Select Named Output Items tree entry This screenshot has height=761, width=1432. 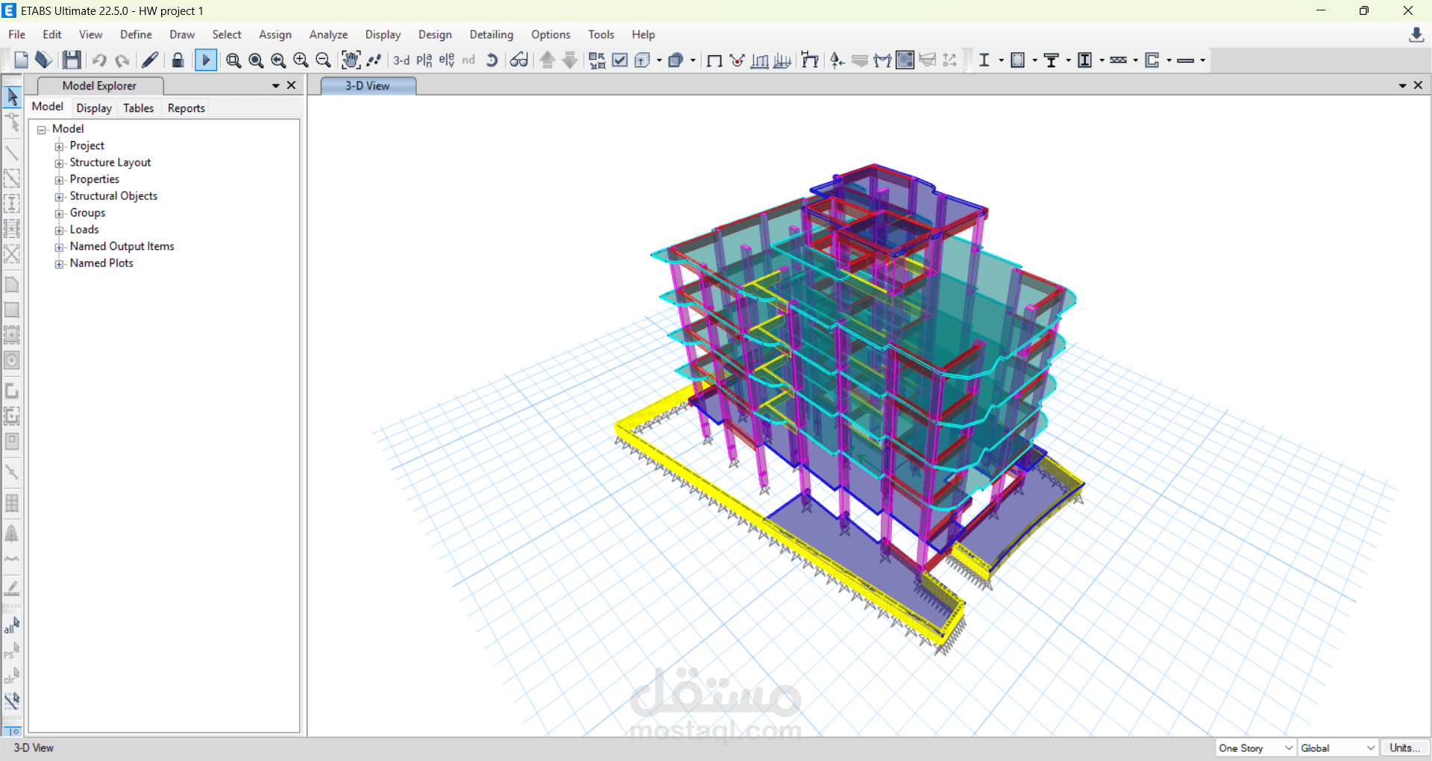tap(122, 246)
